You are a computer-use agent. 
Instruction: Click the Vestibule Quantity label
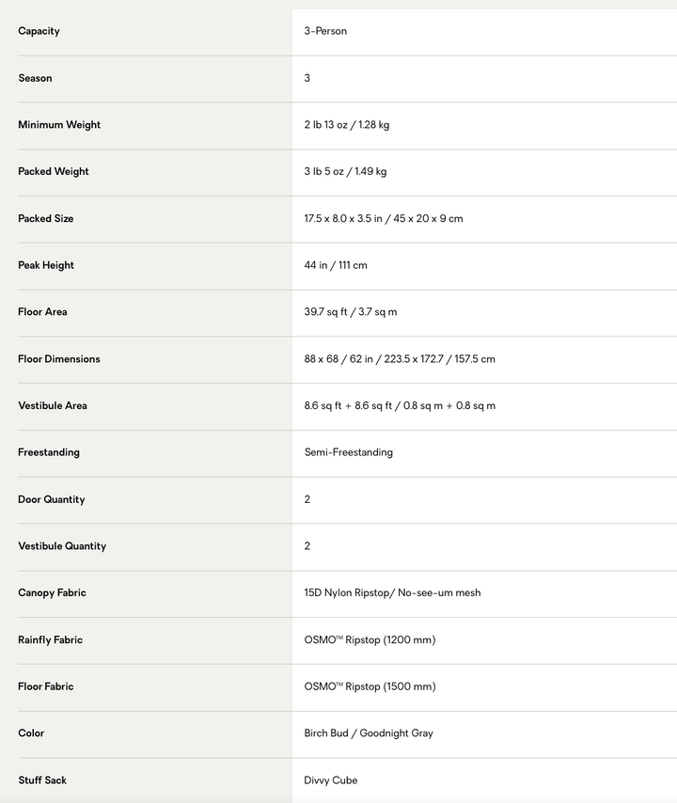click(62, 546)
